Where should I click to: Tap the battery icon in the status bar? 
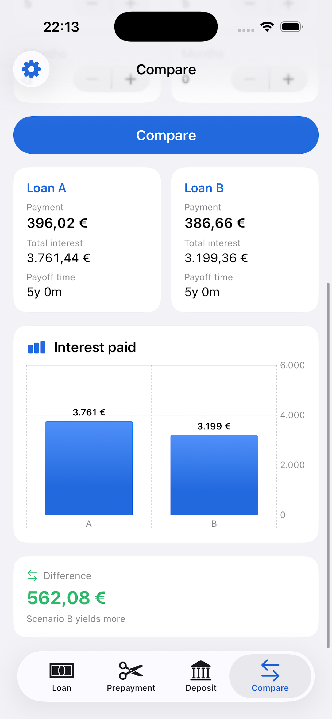click(x=291, y=27)
